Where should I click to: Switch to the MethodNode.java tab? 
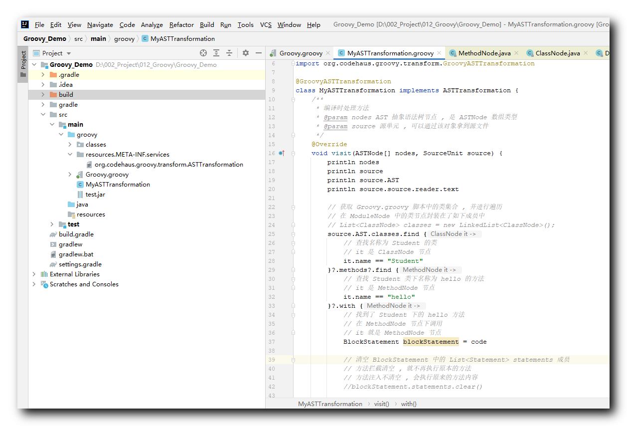pos(484,53)
